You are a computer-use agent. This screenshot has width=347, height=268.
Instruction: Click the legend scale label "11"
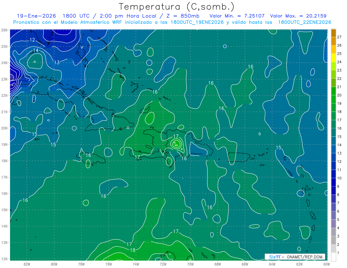tap(339, 170)
